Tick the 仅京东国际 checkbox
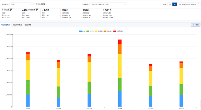The height and width of the screenshot is (110, 201). tap(34, 4)
